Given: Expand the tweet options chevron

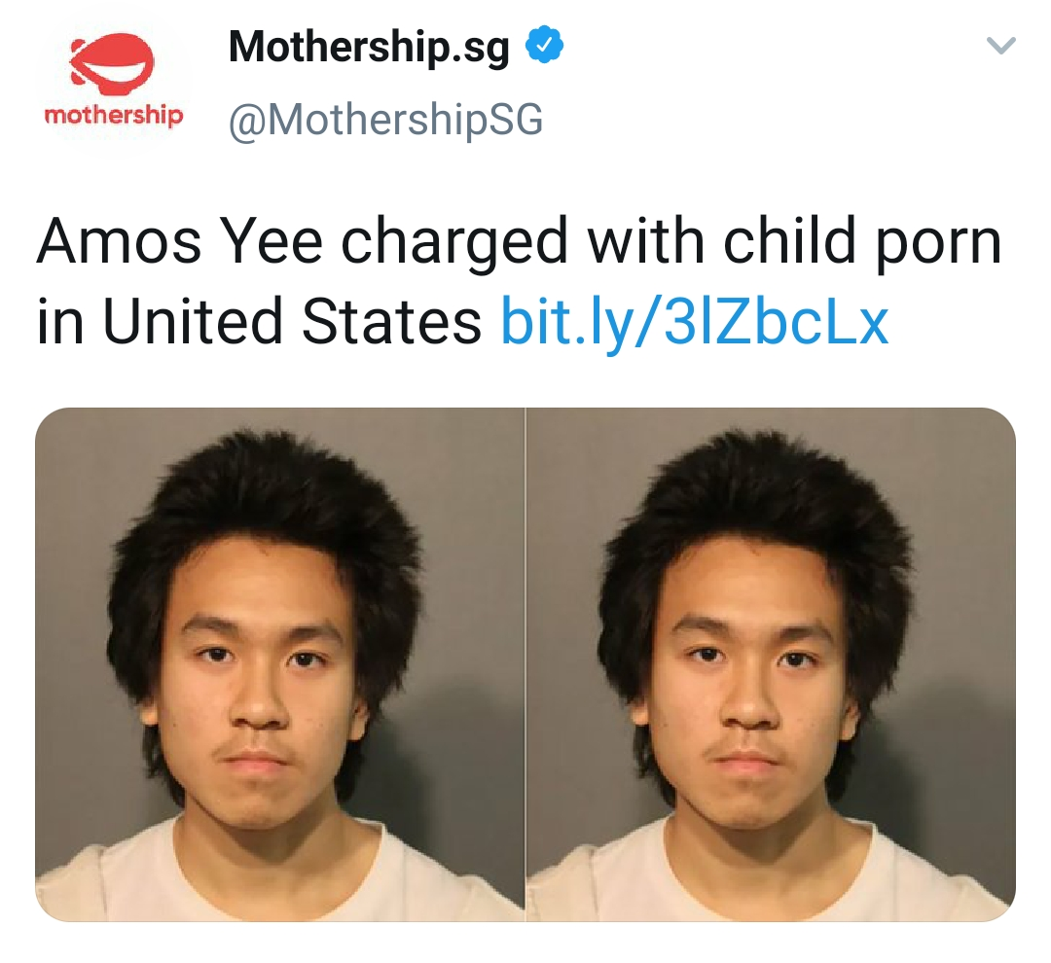Looking at the screenshot, I should tap(1001, 46).
